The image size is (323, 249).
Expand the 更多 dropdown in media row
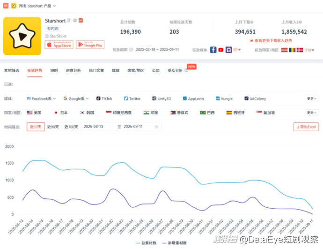(311, 99)
